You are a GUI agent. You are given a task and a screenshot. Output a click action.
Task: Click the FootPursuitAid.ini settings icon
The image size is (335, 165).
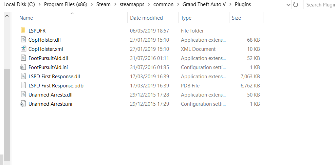point(23,67)
